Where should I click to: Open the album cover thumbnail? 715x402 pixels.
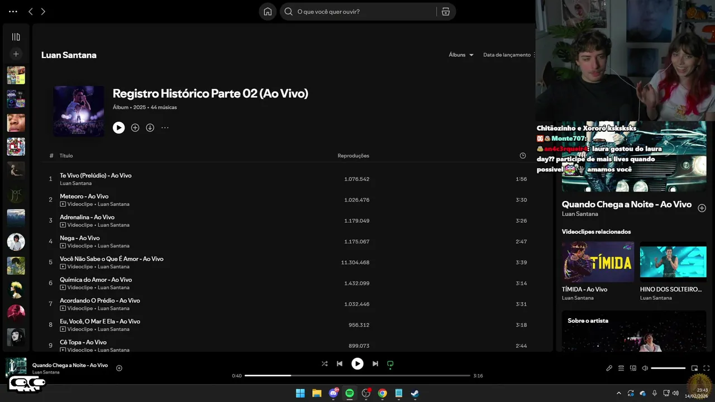pyautogui.click(x=79, y=111)
